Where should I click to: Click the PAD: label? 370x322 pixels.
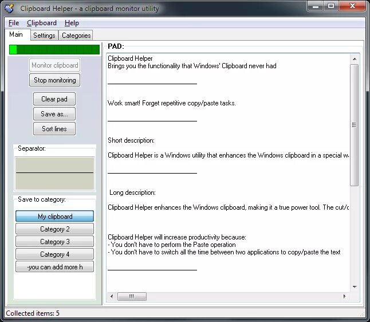point(116,46)
